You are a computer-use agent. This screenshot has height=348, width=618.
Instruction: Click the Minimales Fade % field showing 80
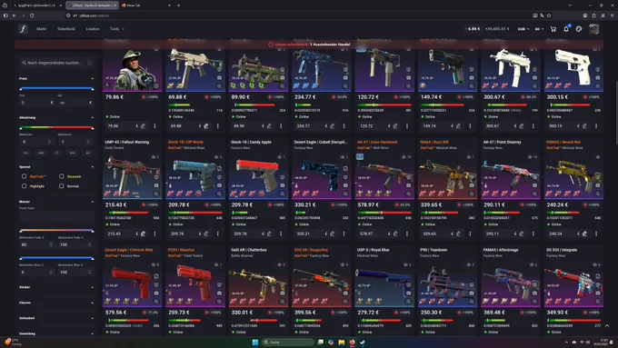36,244
